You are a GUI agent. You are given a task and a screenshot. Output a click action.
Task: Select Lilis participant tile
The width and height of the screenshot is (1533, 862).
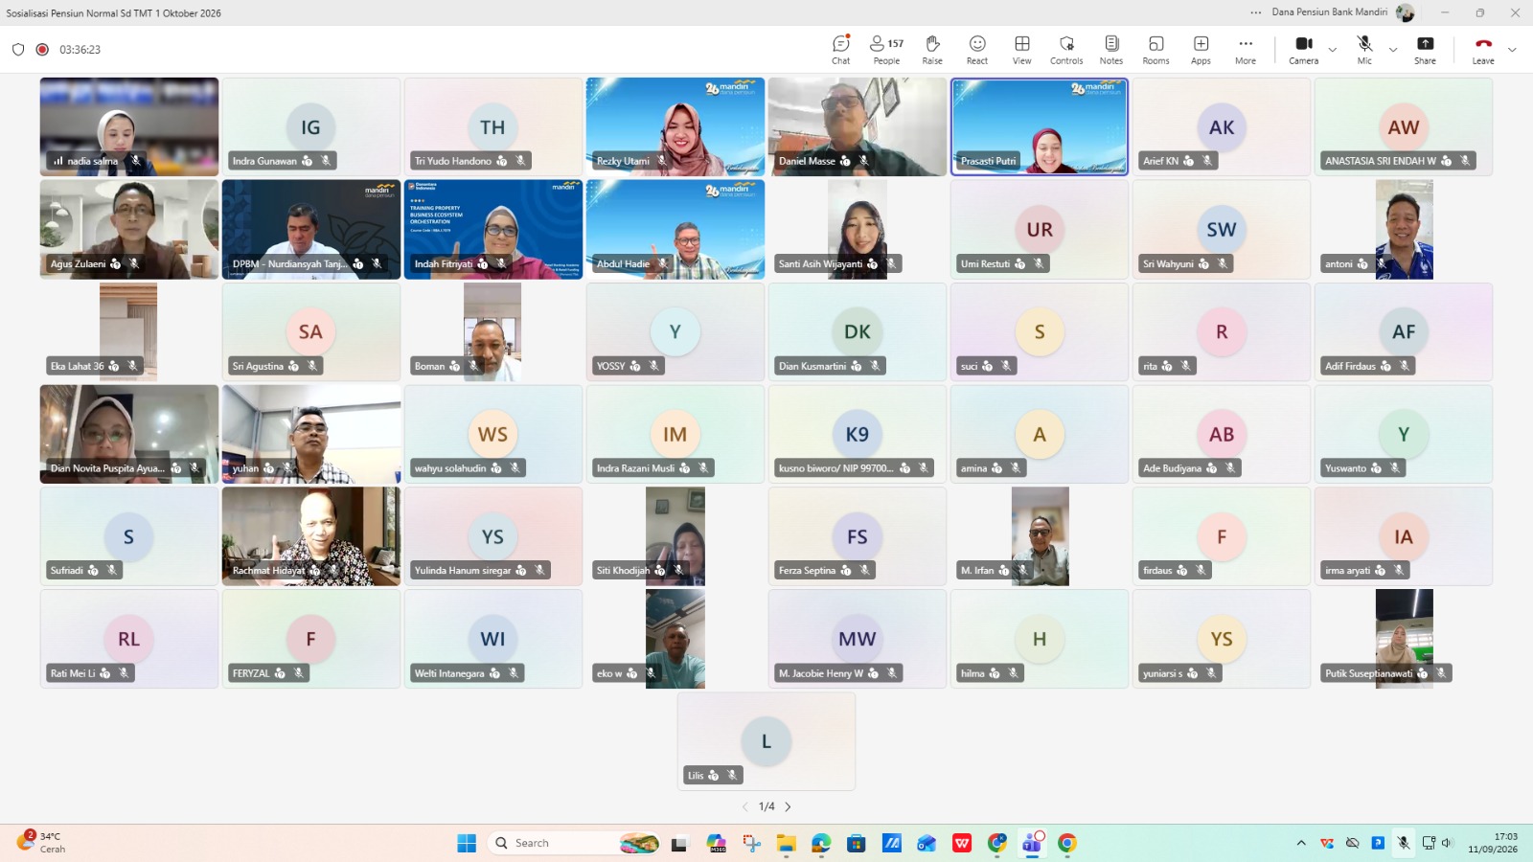[x=766, y=741]
